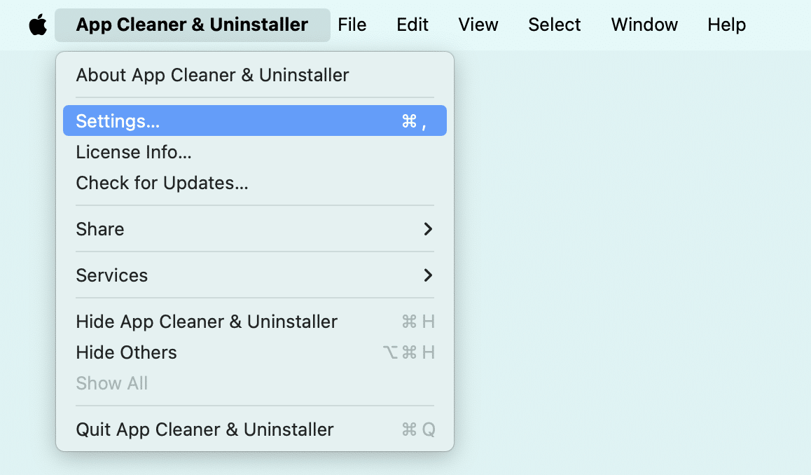Image resolution: width=811 pixels, height=475 pixels.
Task: Open License Info…
Action: [x=254, y=152]
